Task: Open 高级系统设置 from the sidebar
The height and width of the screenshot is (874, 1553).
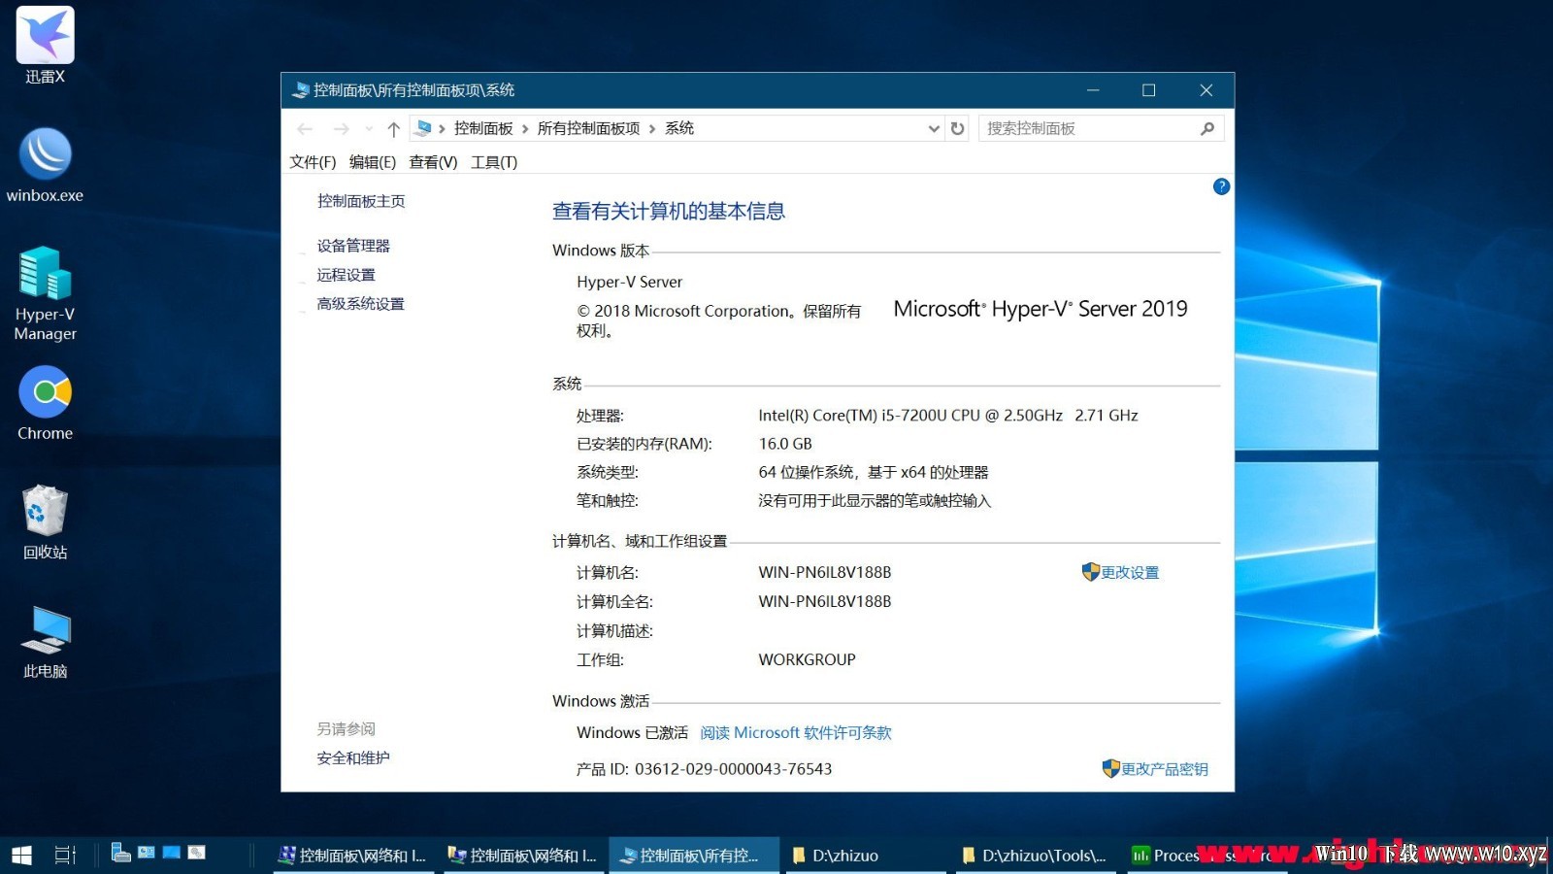Action: [360, 304]
